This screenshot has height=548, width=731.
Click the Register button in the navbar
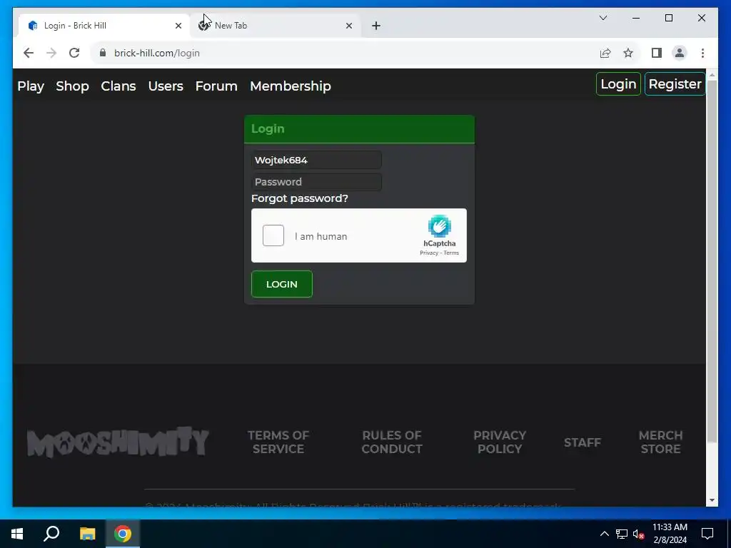675,84
